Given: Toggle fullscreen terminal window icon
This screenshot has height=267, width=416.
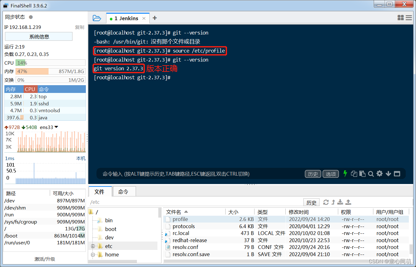Looking at the screenshot, I should (x=397, y=174).
